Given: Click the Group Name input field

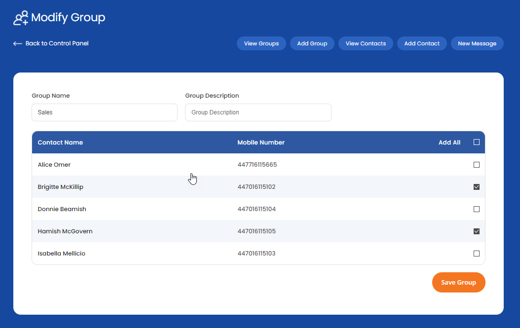Looking at the screenshot, I should click(104, 112).
